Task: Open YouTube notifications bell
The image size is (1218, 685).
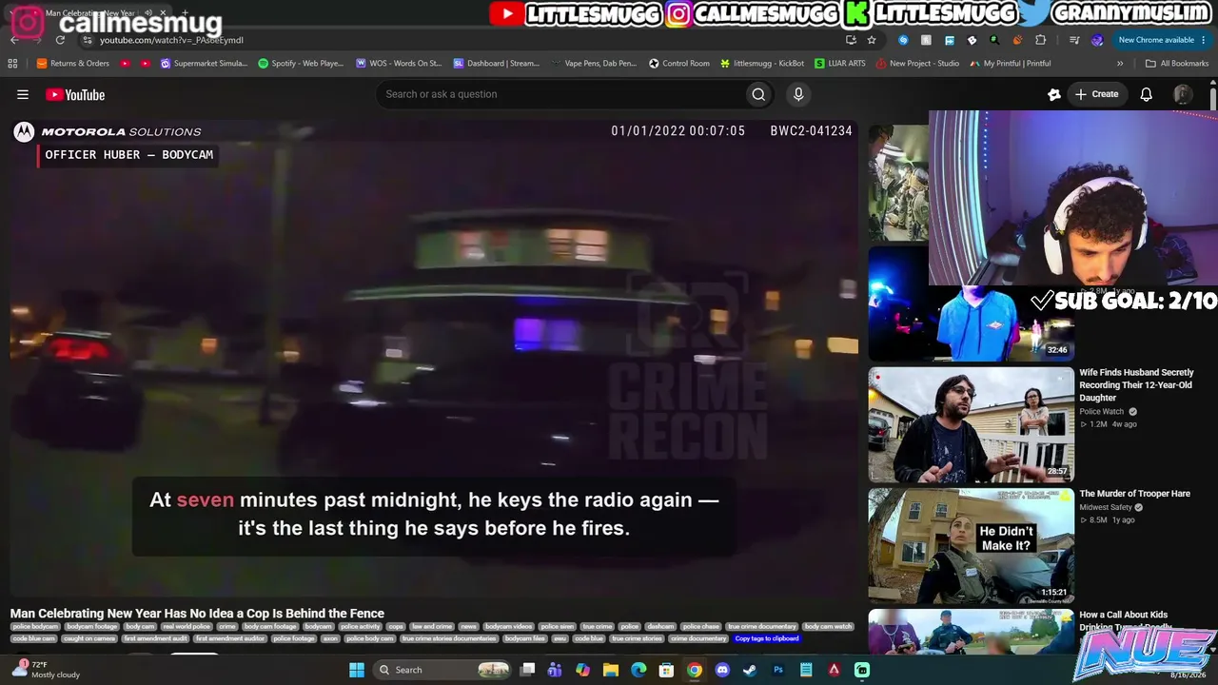Action: pyautogui.click(x=1147, y=94)
